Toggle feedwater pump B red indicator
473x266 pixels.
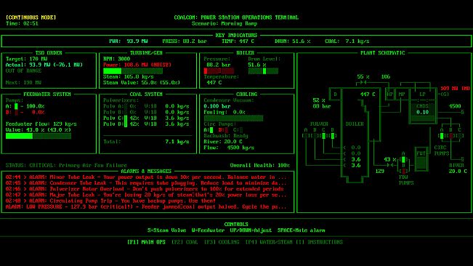16,112
